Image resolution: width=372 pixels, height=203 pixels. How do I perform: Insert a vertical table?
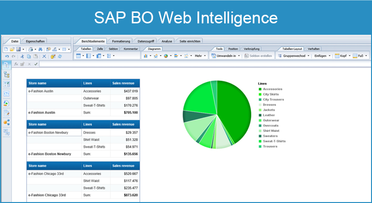78,56
